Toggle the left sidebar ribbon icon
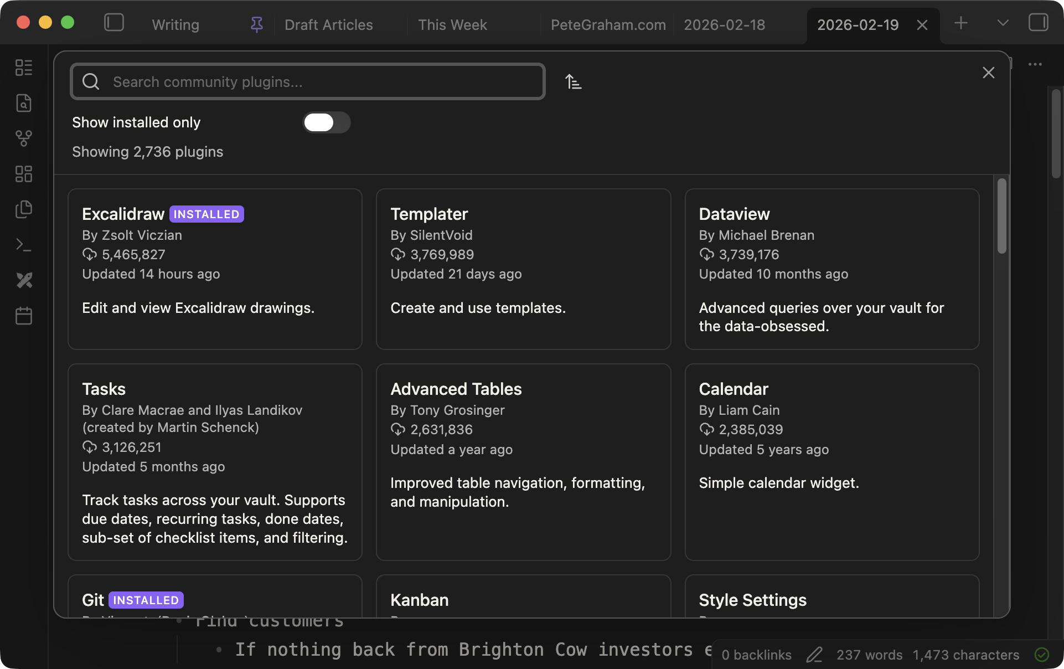This screenshot has width=1064, height=669. pyautogui.click(x=114, y=22)
